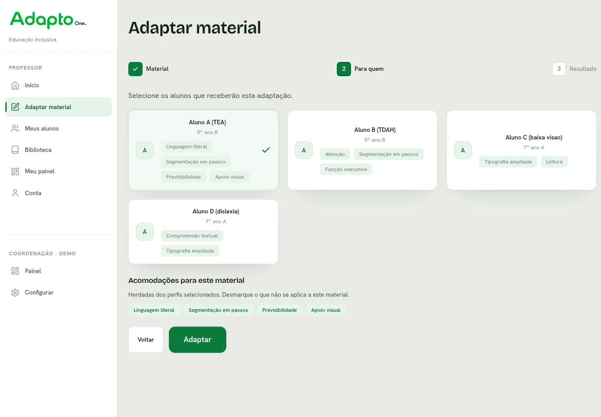This screenshot has width=601, height=417.
Task: Click Aluno A (TEA) avatar badge
Action: pyautogui.click(x=145, y=150)
